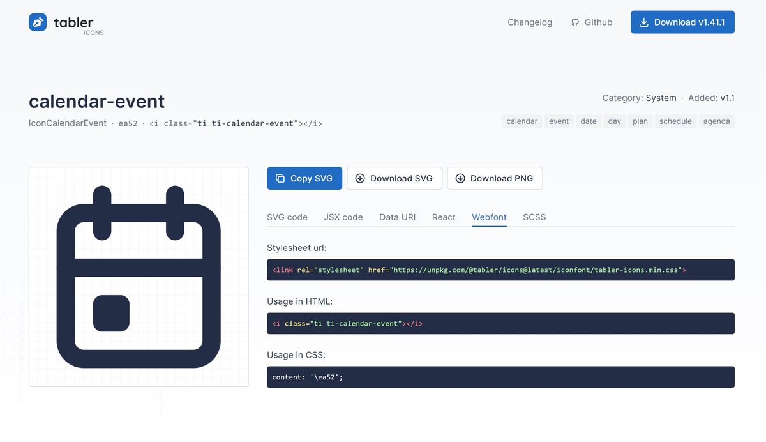Select the SCSS tab
The image size is (766, 442).
(x=534, y=217)
